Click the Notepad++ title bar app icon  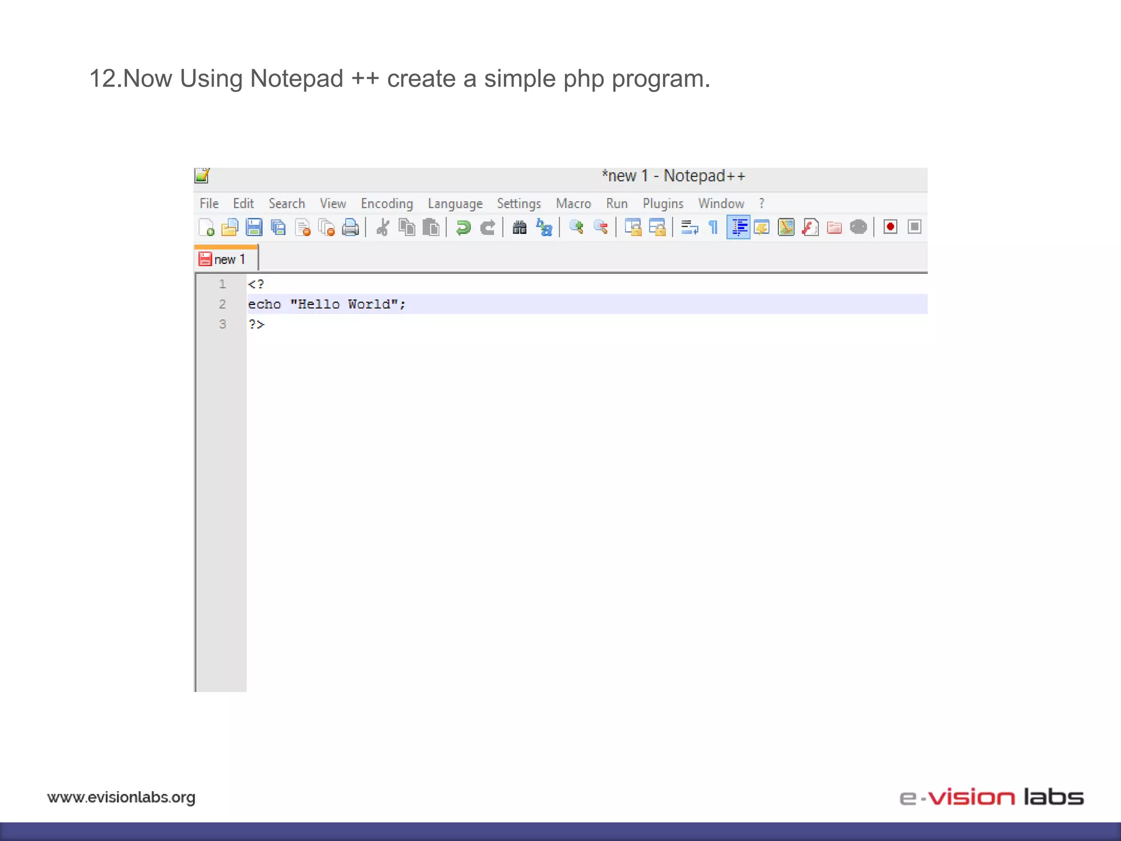tap(203, 176)
